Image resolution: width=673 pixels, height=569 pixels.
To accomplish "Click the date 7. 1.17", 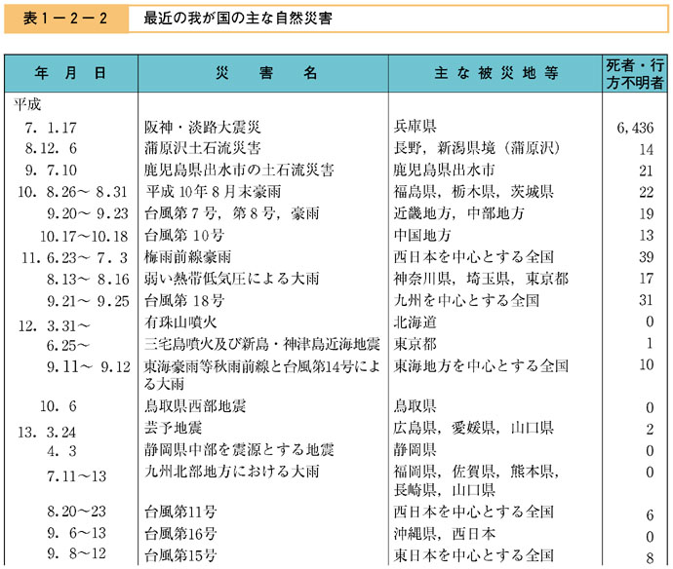I will [51, 128].
